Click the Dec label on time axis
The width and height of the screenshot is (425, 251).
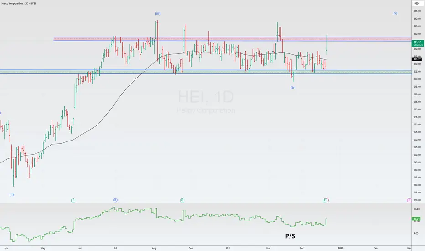[302, 248]
